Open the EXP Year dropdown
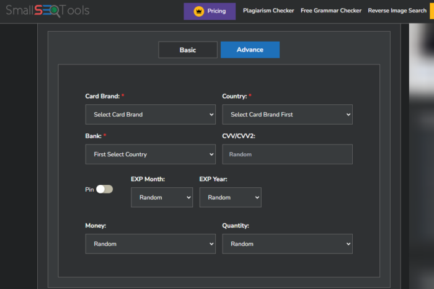The height and width of the screenshot is (289, 434). click(x=230, y=198)
